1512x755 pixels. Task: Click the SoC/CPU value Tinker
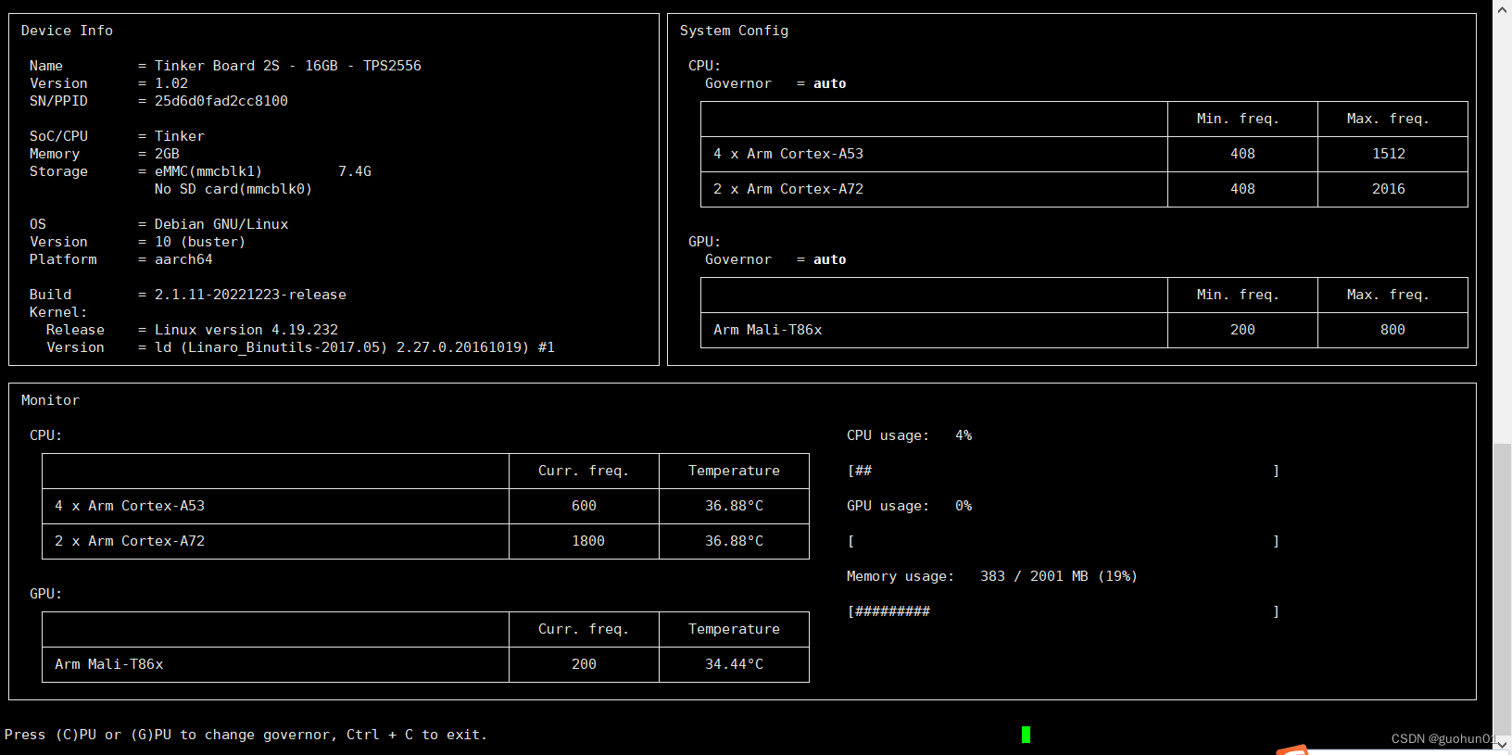click(180, 136)
